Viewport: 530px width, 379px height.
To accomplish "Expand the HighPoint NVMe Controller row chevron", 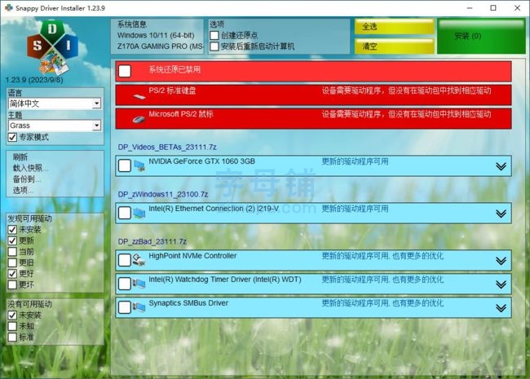I will pos(501,261).
